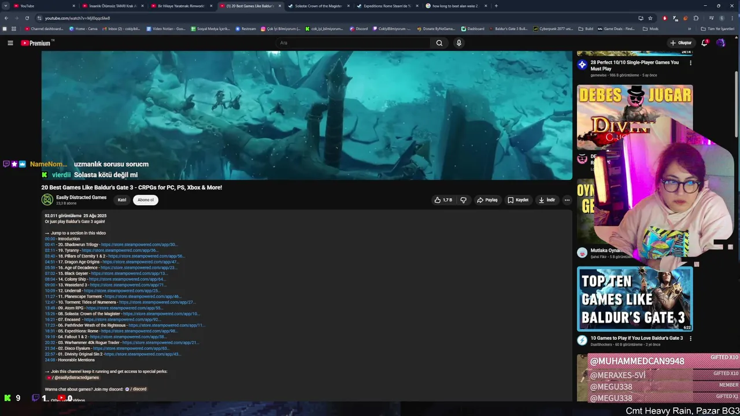Open the Steam link for Disco Elysium
This screenshot has height=416, width=740.
[131, 348]
